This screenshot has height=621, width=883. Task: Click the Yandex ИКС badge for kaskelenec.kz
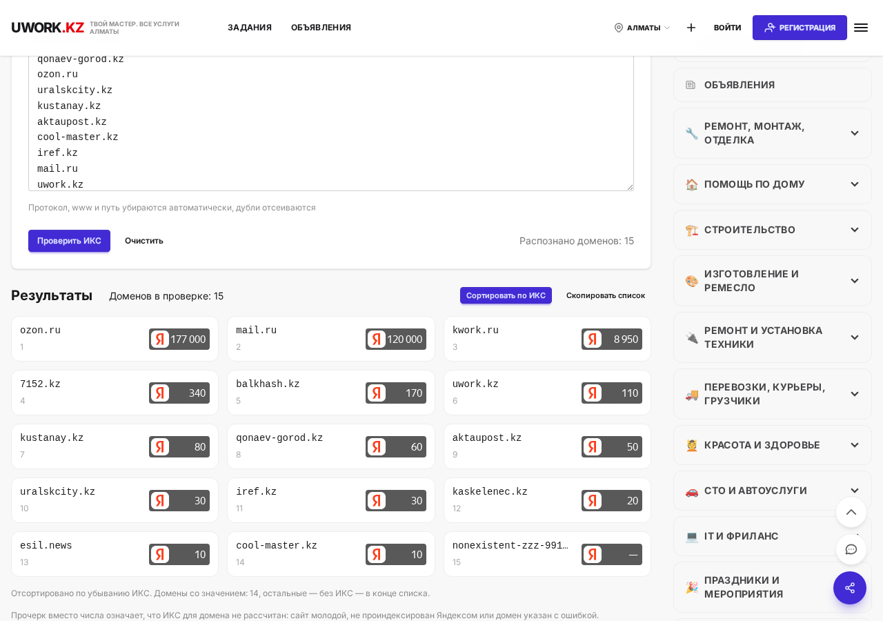tap(612, 500)
